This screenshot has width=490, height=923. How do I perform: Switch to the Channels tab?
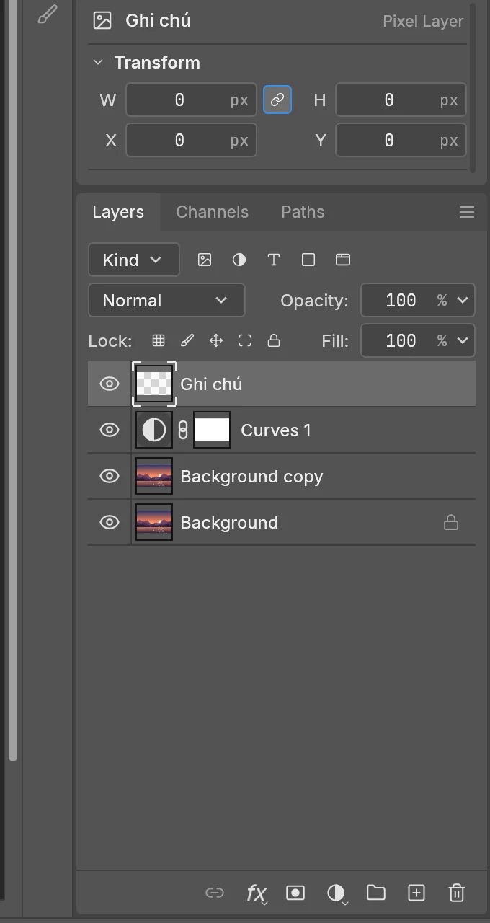[x=212, y=212]
